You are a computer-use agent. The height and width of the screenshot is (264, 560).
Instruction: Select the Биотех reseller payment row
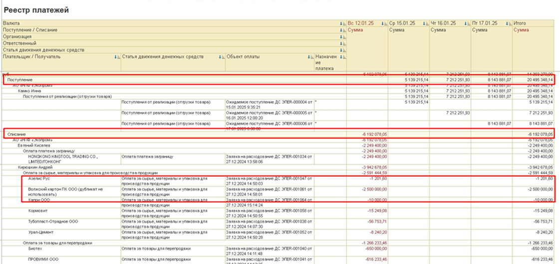(279, 251)
